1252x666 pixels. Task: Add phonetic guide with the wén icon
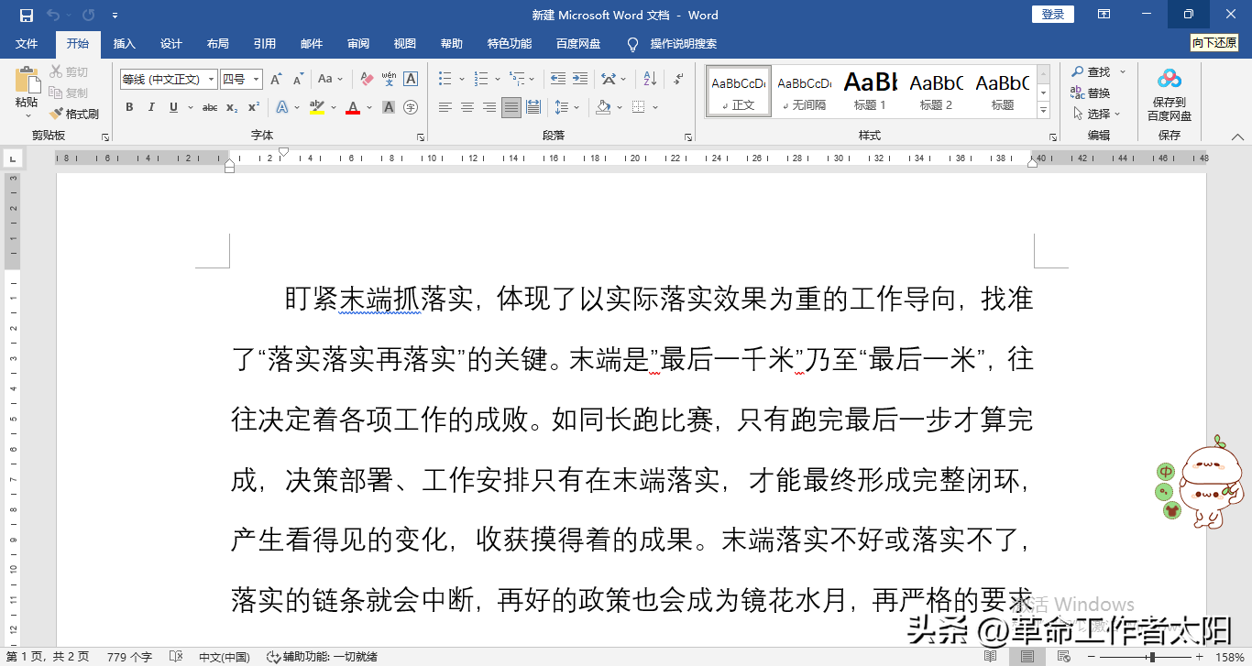click(389, 79)
